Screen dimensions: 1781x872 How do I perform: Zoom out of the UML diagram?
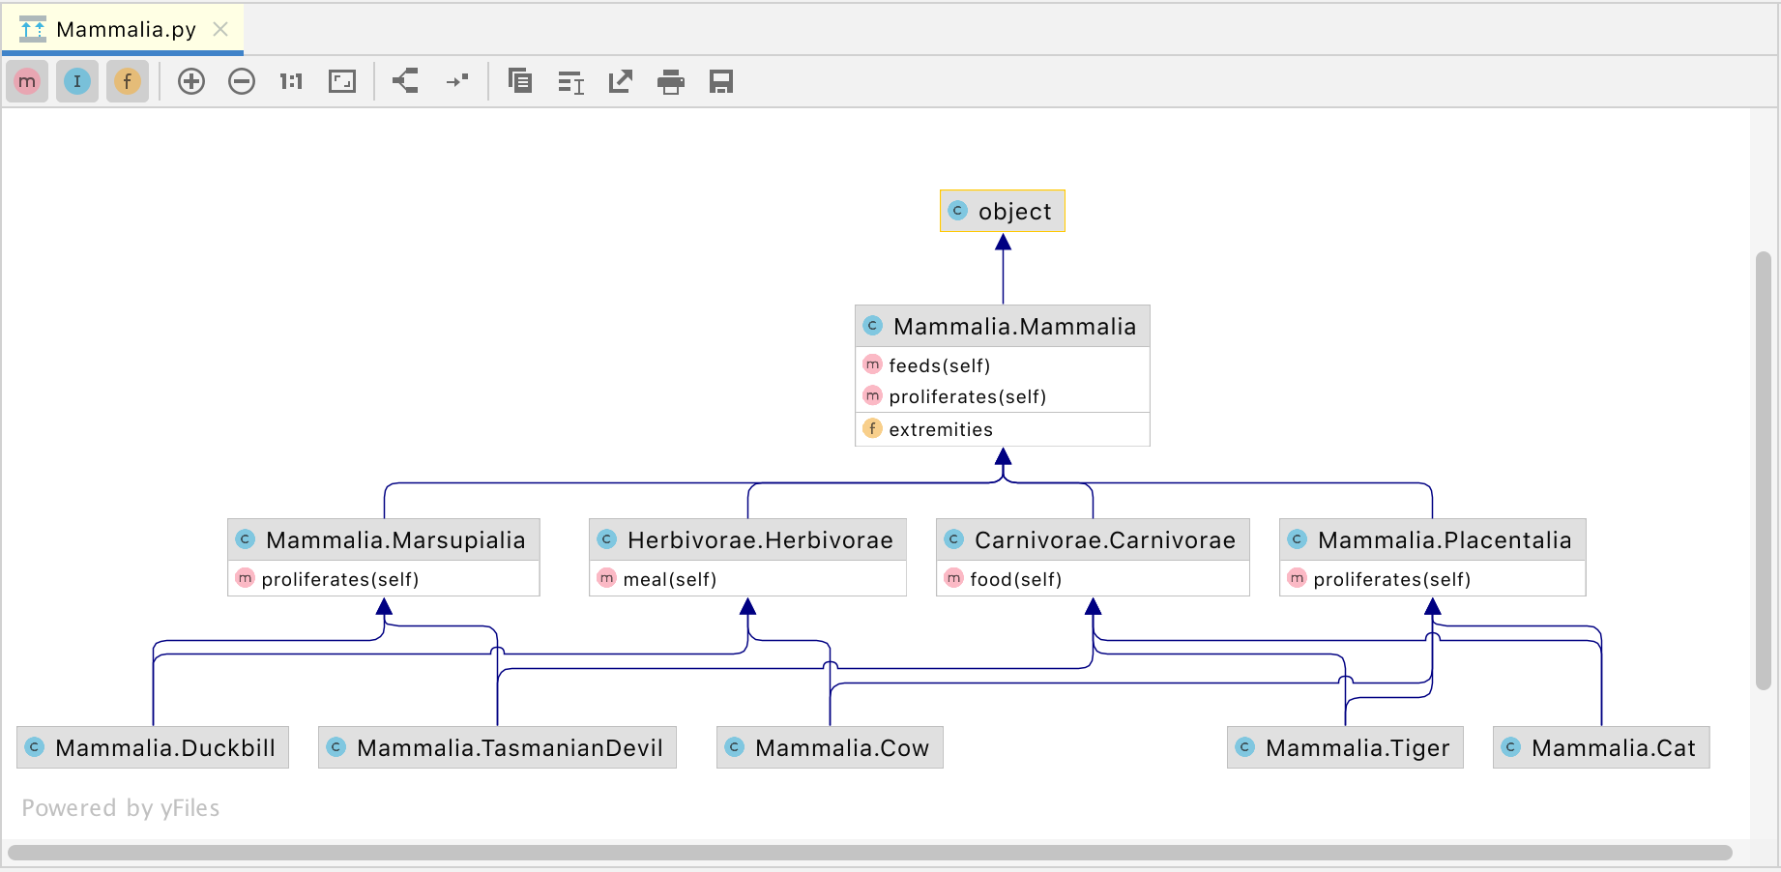tap(242, 81)
